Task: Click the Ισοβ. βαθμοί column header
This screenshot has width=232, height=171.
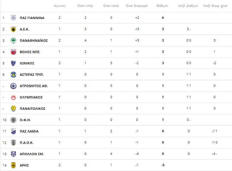Action: 188,6
